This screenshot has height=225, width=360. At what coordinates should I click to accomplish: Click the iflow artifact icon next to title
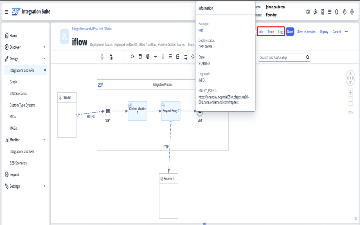point(64,37)
